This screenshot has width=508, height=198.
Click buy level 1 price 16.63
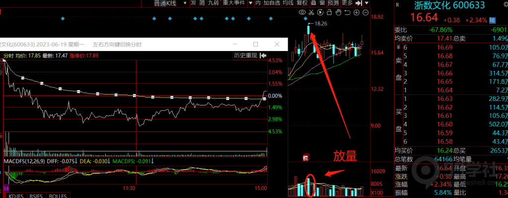(x=444, y=99)
